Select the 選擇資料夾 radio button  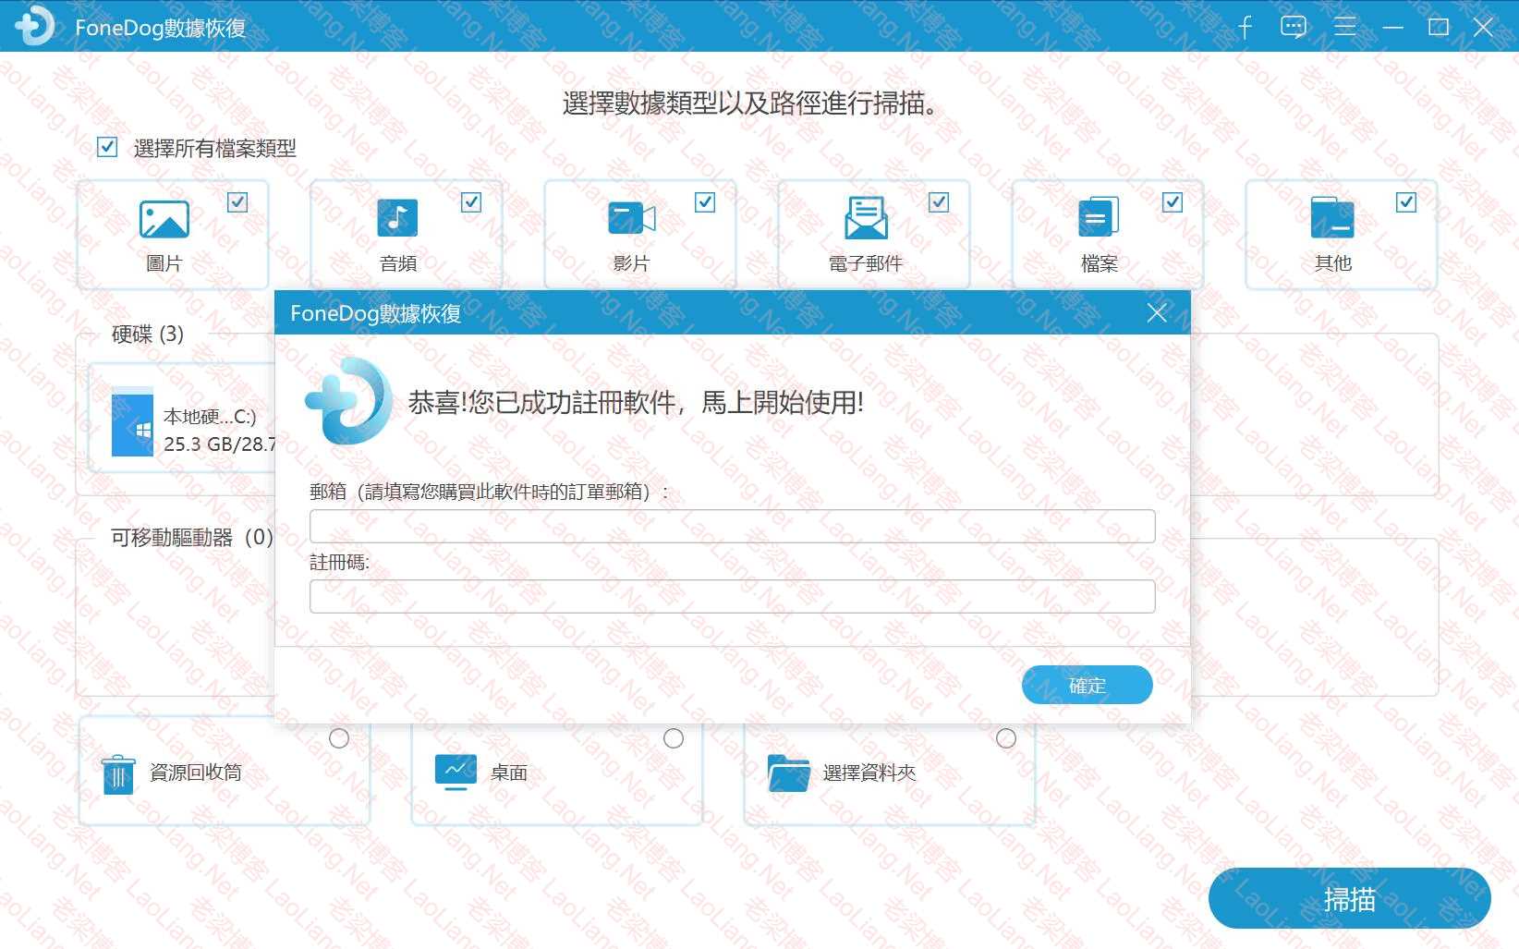(1006, 738)
